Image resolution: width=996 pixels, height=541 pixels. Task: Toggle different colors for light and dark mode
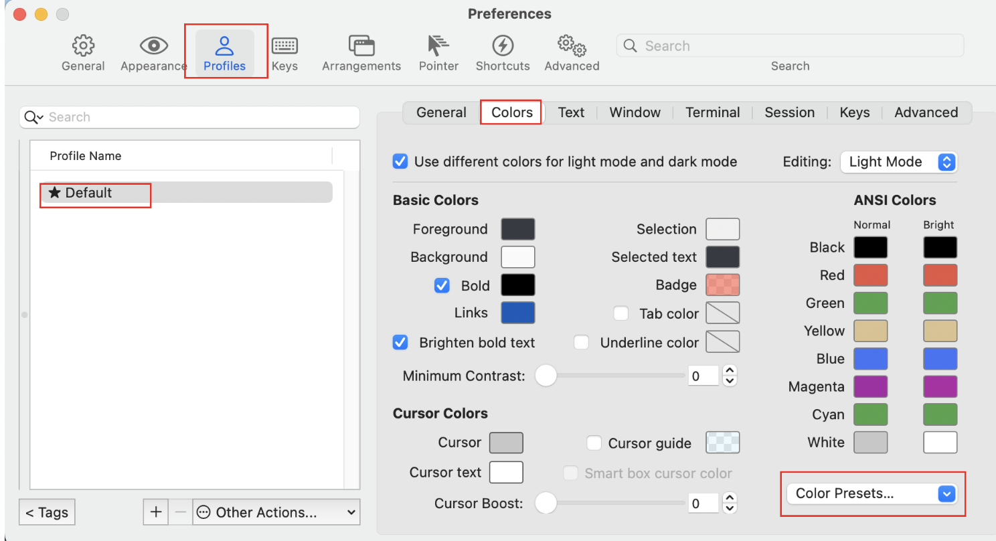point(400,161)
